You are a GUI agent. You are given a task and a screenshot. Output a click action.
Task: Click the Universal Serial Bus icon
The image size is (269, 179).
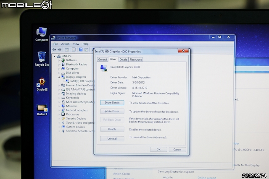[63, 131]
